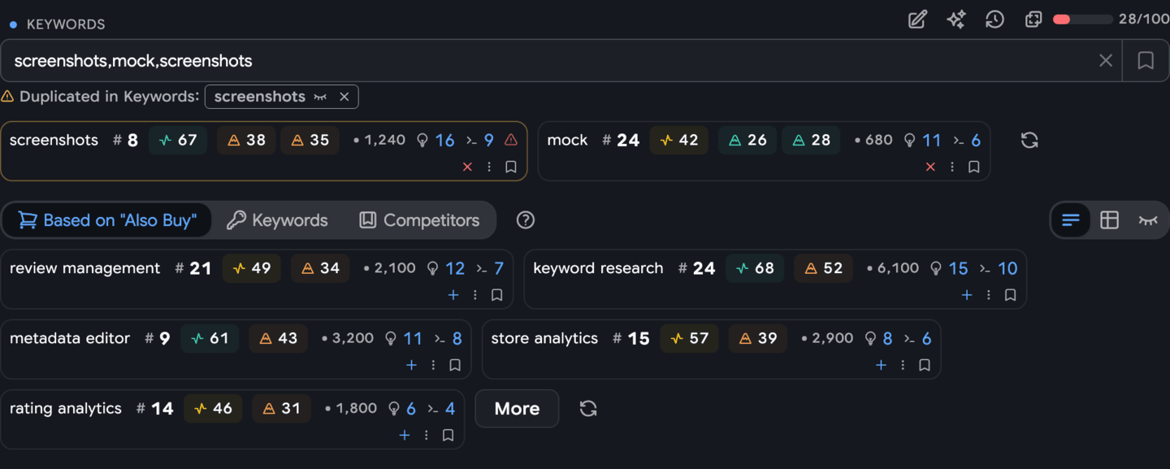Image resolution: width=1170 pixels, height=469 pixels.
Task: Dismiss the duplicated screenshots tag
Action: 344,97
